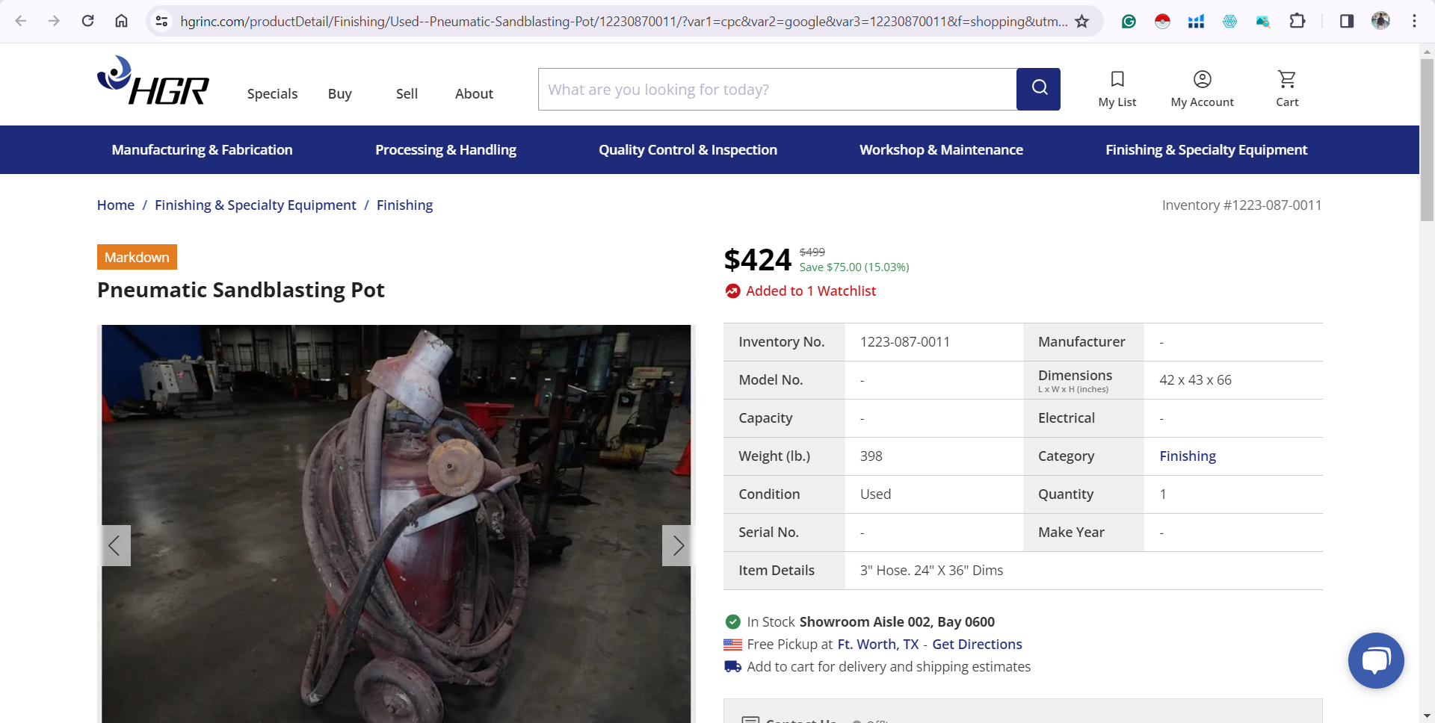The image size is (1435, 723).
Task: Open Quality Control & Inspection category
Action: 688,149
